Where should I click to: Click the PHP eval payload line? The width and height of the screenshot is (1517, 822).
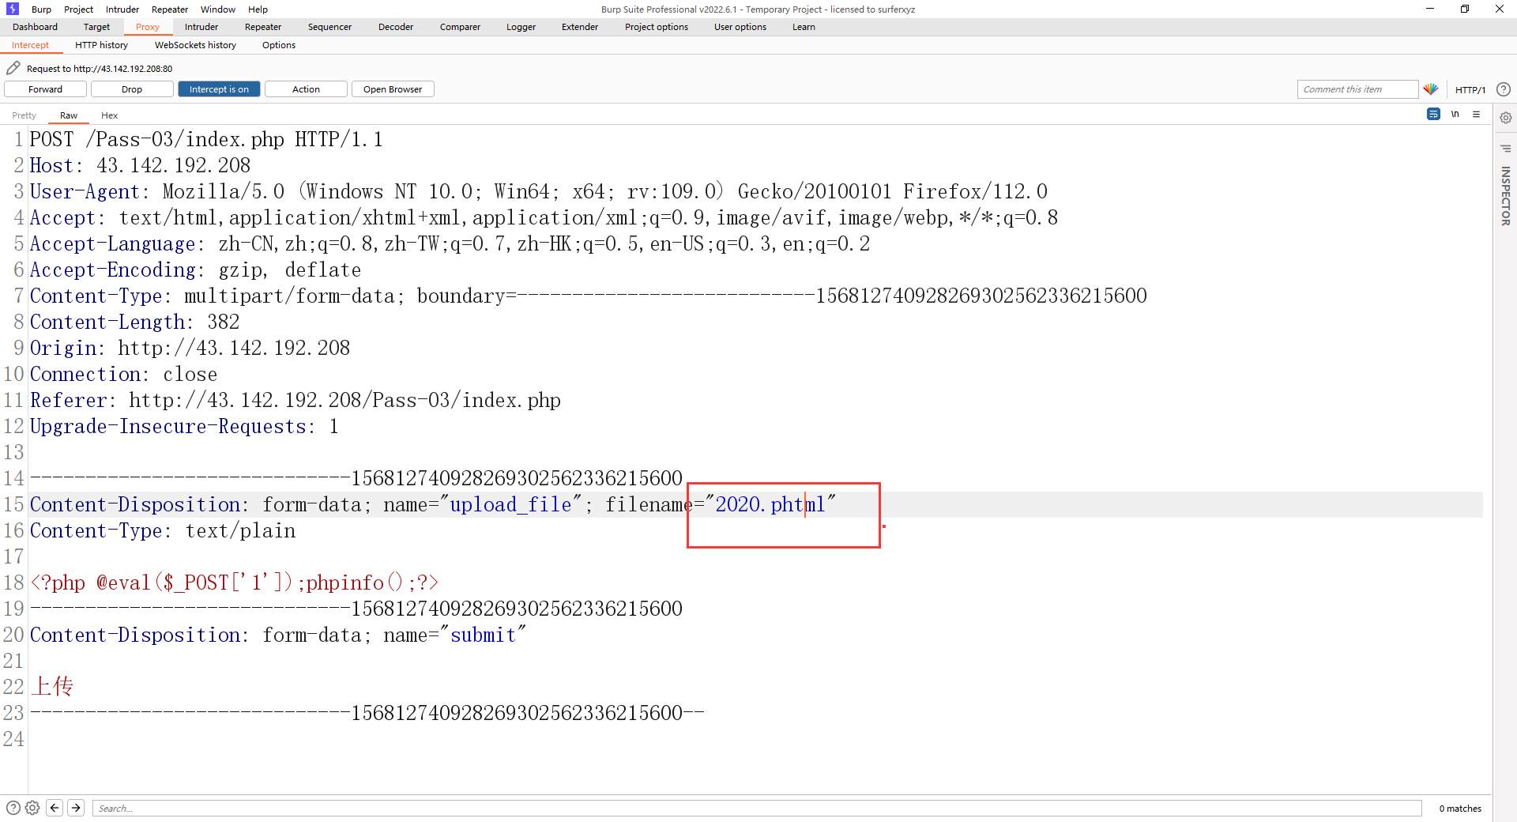coord(234,583)
